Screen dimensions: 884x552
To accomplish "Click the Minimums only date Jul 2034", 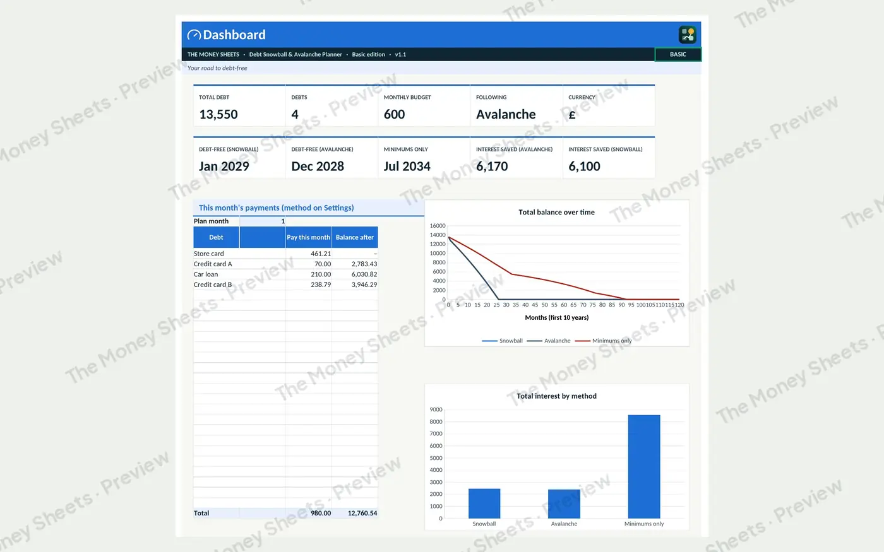I will click(407, 167).
